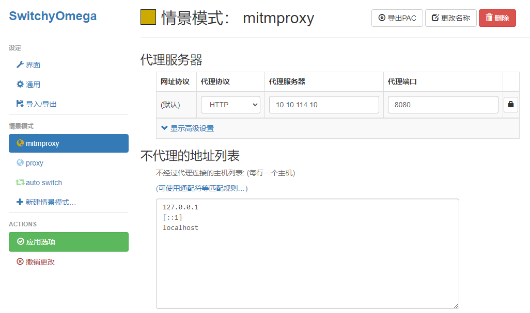The height and width of the screenshot is (313, 530).
Task: Click the yellow color swatch beside 情景模式
Action: [x=149, y=17]
